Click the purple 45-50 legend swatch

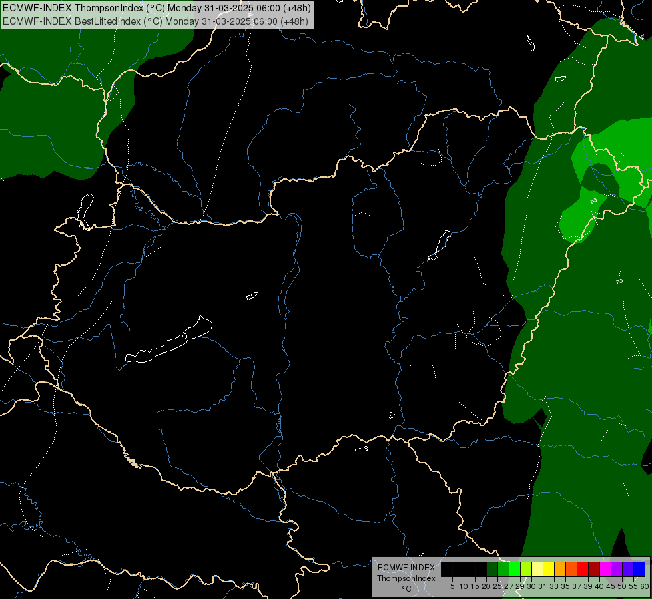[x=617, y=569]
